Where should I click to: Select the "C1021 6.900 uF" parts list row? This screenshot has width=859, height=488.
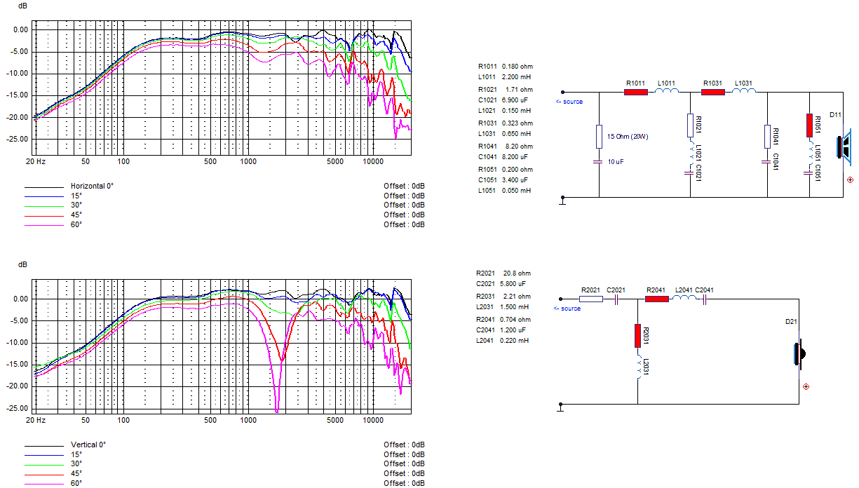pos(505,100)
